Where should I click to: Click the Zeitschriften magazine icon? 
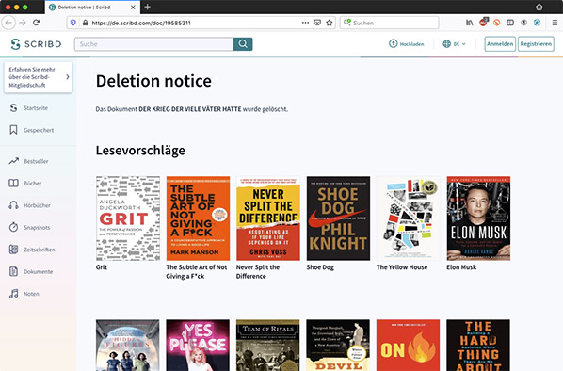[13, 250]
